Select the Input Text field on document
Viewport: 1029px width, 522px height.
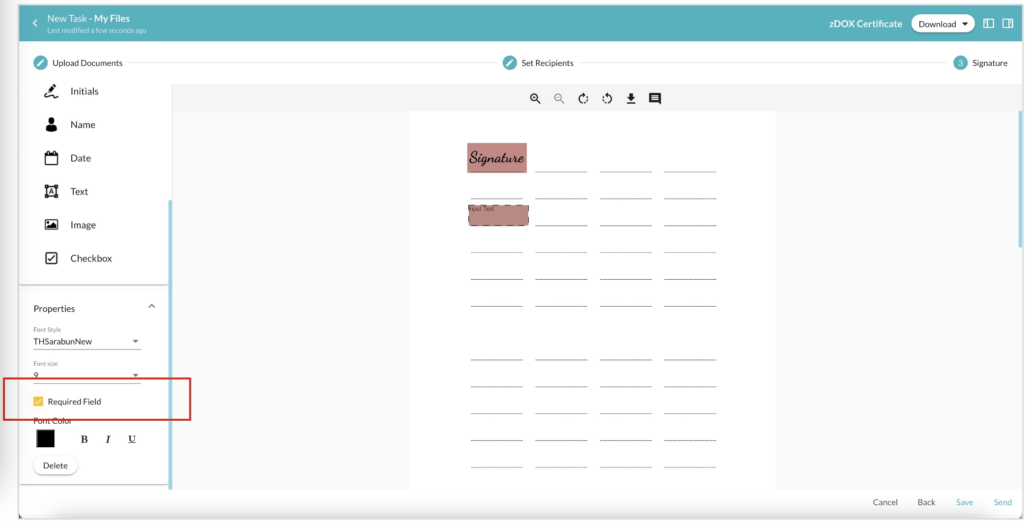tap(498, 215)
